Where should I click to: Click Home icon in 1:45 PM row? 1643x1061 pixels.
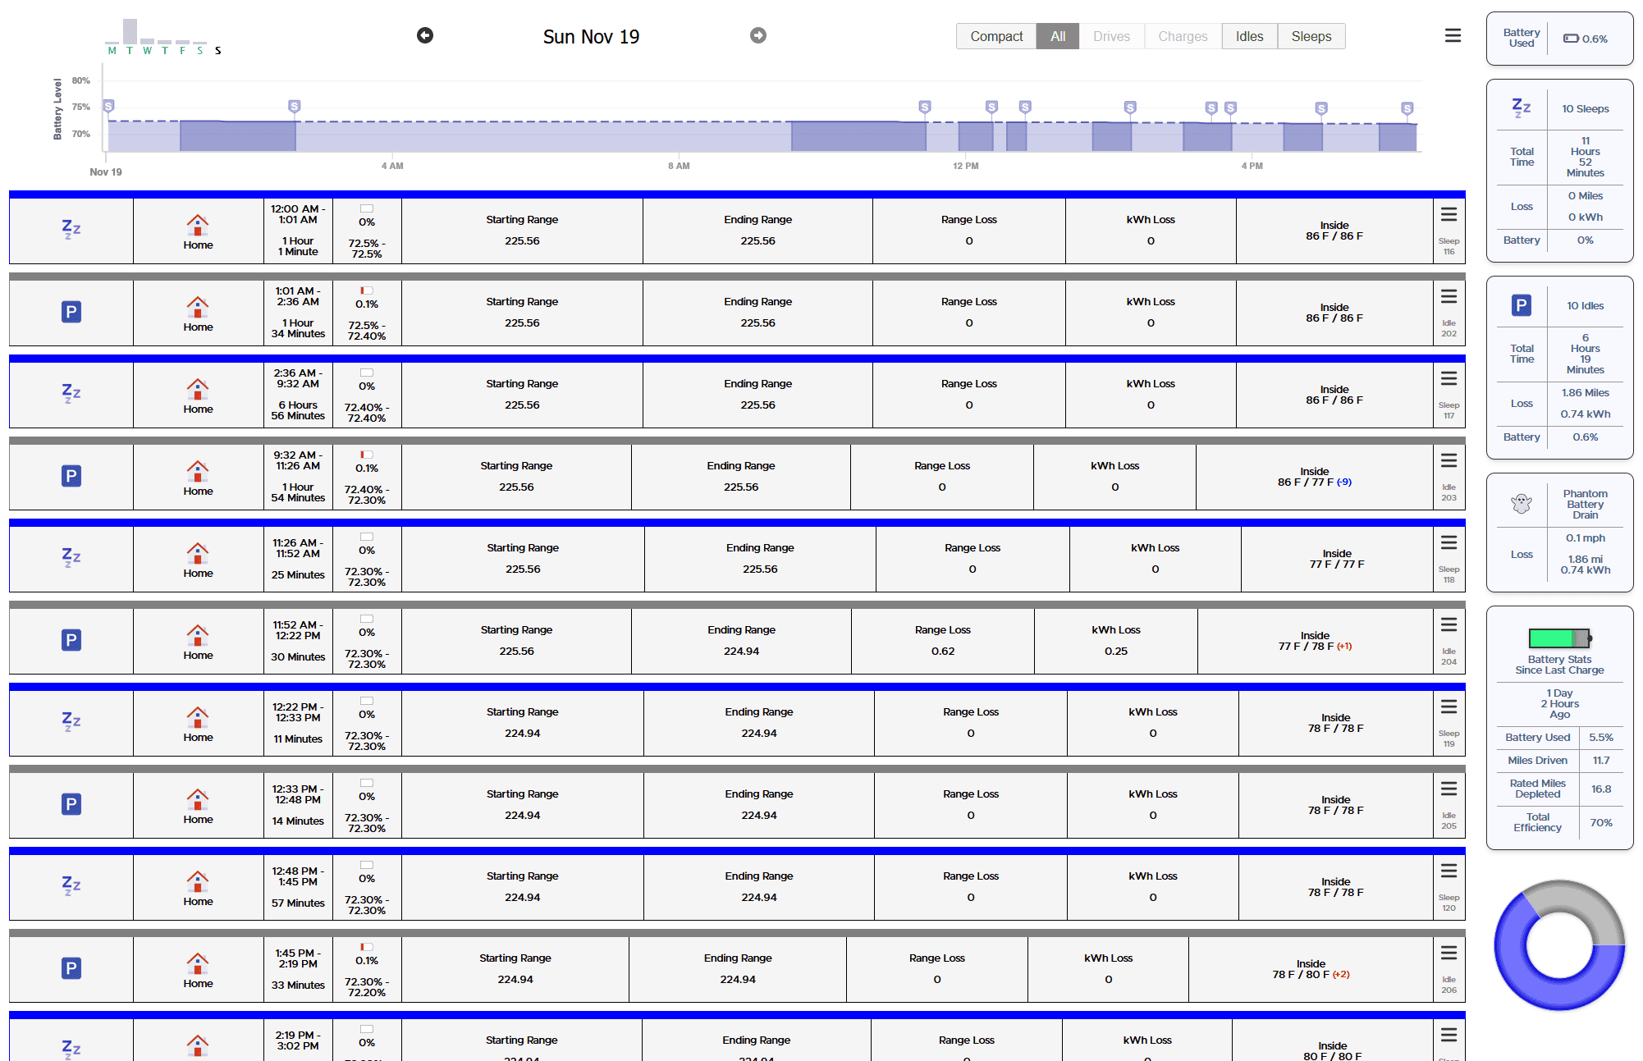pos(198,963)
